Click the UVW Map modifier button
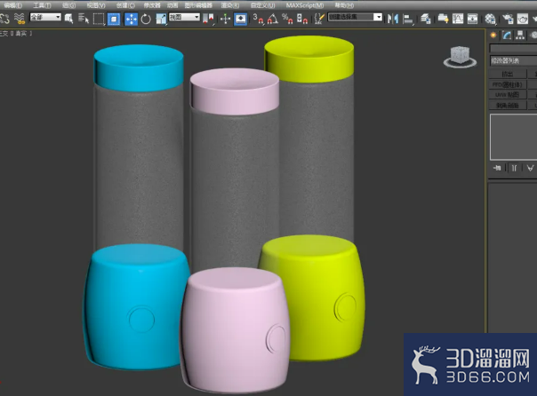 507,95
